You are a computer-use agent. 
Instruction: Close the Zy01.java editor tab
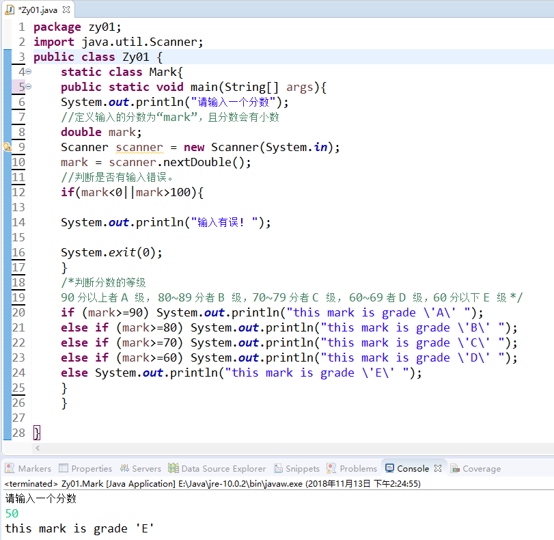click(66, 10)
